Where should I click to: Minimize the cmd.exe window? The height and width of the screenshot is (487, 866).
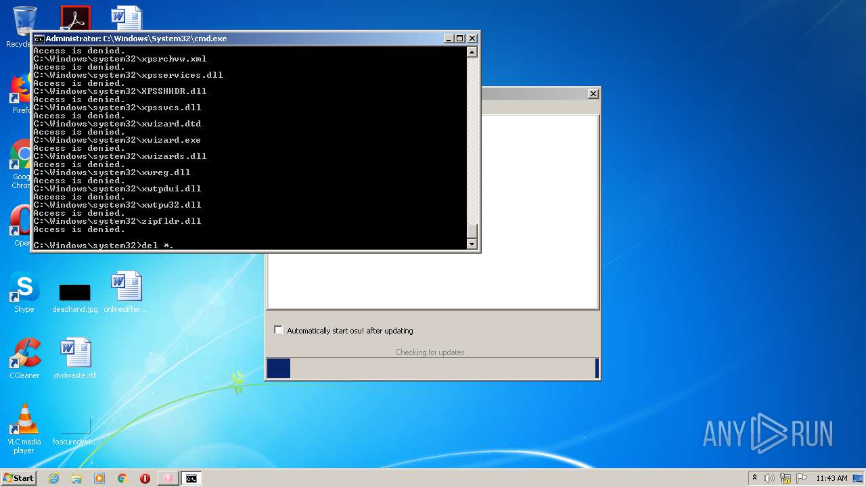[449, 39]
